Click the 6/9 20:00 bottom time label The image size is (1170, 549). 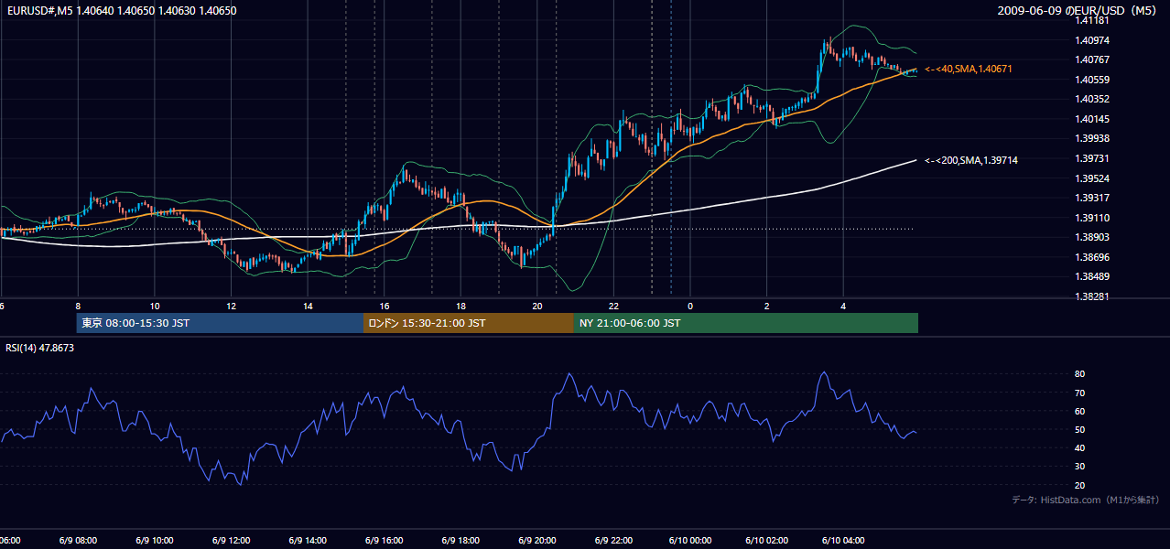pos(537,540)
